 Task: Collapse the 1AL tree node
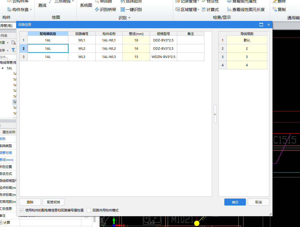coord(2,68)
